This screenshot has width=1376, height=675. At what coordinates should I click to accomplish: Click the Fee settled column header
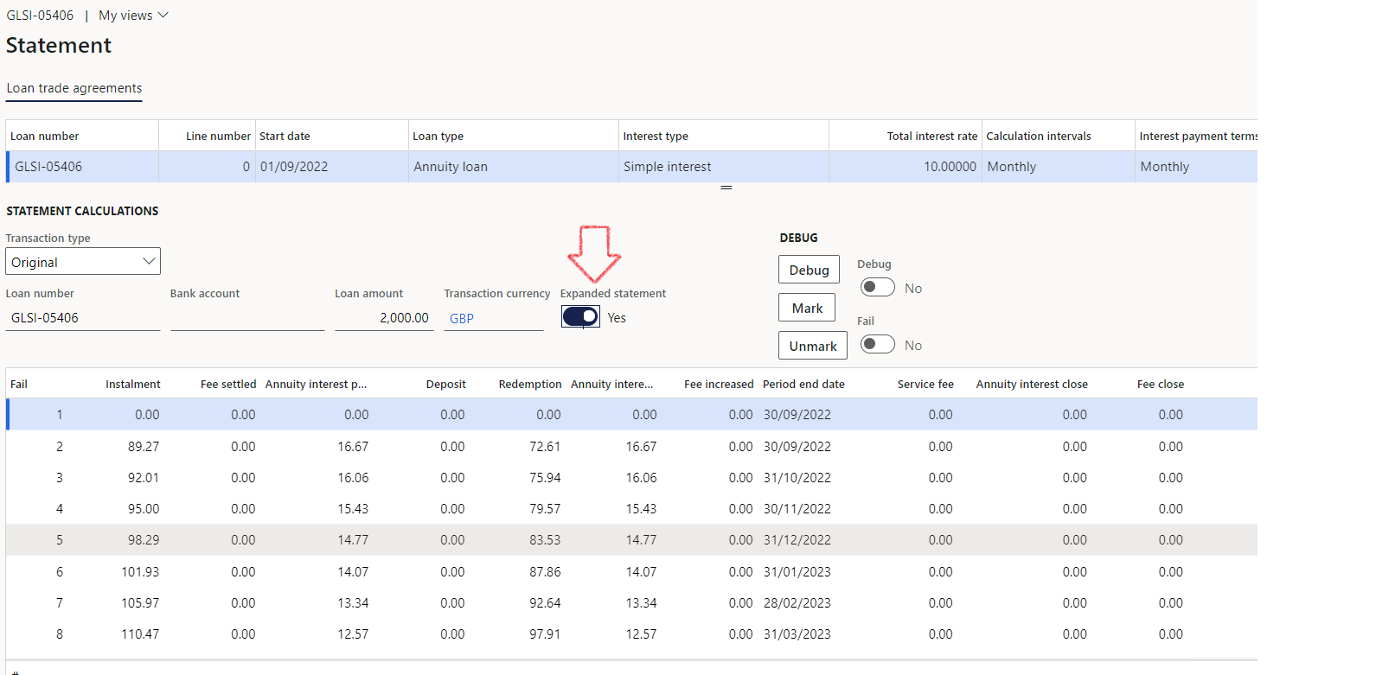coord(228,385)
